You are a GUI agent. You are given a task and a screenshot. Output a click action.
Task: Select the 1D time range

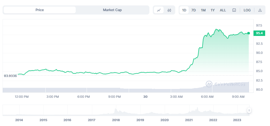coord(184,10)
